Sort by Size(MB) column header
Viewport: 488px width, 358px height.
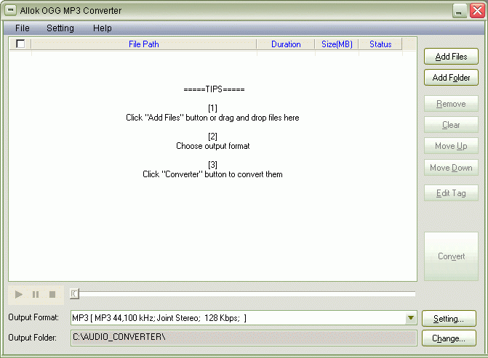coord(337,44)
